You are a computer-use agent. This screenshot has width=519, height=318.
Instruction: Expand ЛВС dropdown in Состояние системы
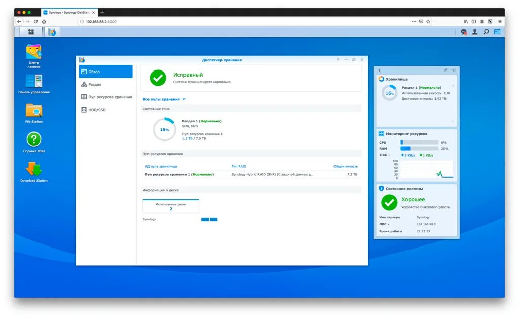click(x=384, y=224)
